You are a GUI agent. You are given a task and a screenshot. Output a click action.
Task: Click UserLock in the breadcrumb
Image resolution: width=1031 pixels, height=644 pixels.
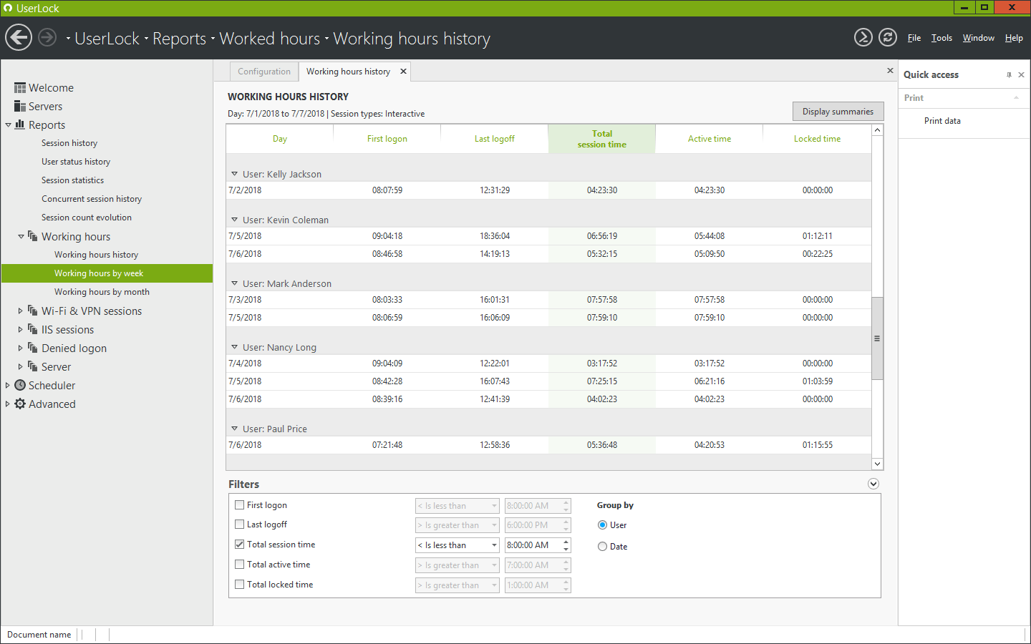(x=107, y=38)
